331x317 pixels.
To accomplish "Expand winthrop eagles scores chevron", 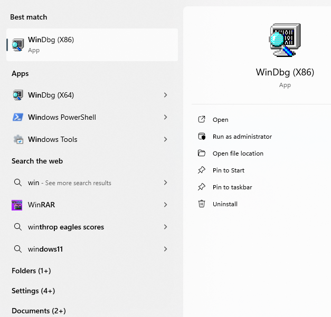I will (166, 227).
